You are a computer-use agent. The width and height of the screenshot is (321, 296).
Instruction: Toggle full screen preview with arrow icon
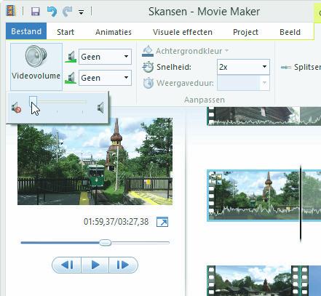(x=162, y=222)
